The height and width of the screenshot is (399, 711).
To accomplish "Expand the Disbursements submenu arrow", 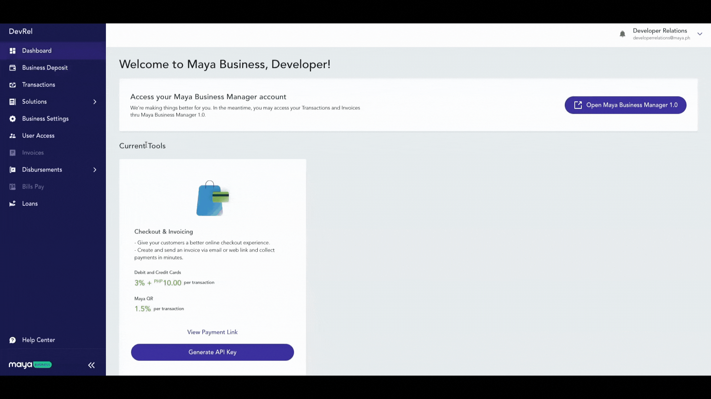I will coord(95,170).
